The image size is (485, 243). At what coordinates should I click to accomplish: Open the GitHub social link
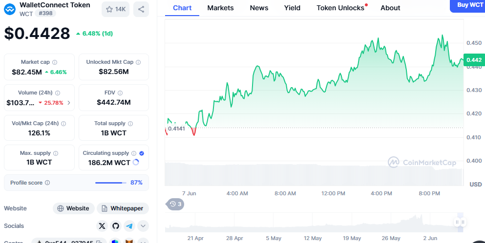coord(116,226)
